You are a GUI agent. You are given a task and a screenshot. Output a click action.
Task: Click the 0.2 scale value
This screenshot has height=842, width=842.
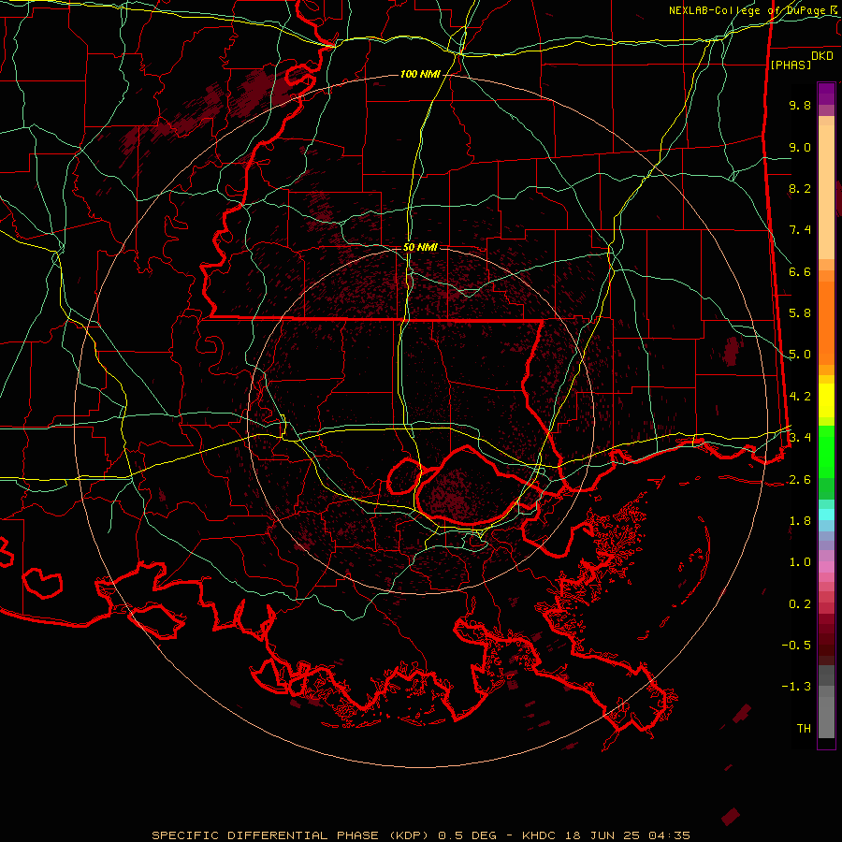tap(800, 604)
